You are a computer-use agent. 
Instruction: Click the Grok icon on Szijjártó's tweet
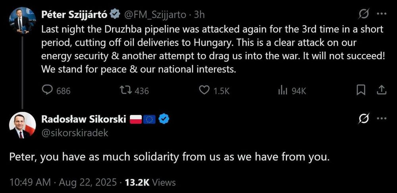click(363, 14)
